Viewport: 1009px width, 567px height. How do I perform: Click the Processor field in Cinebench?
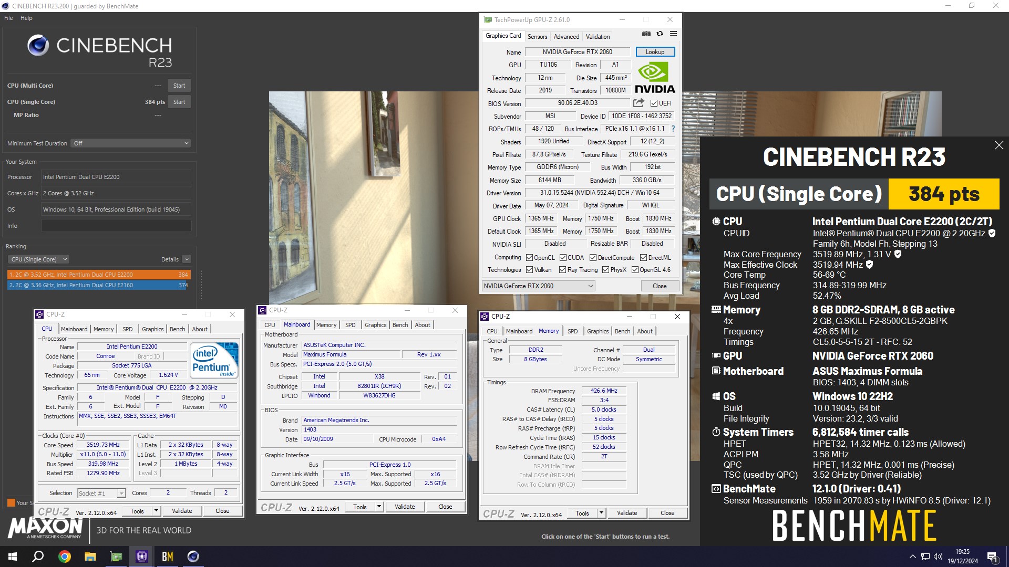(116, 177)
